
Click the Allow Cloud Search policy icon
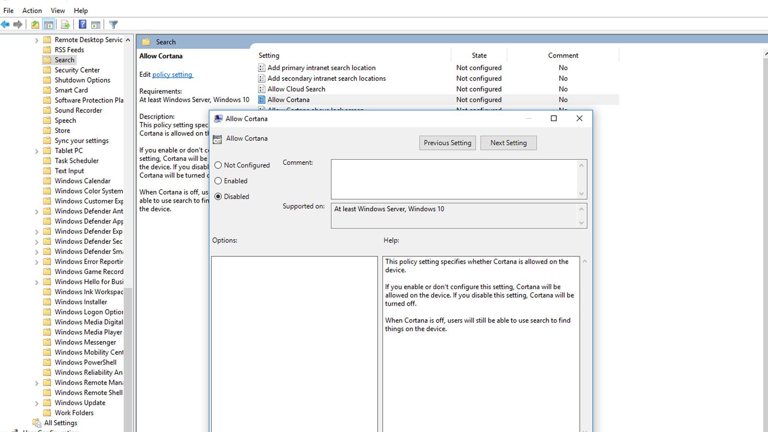pos(262,89)
